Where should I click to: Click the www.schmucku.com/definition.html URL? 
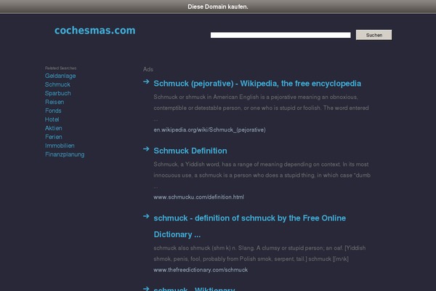coord(199,197)
